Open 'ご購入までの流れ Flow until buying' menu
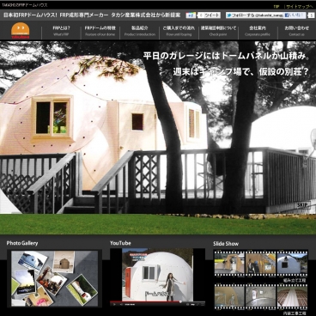Image resolution: width=316 pixels, height=316 pixels. pyautogui.click(x=179, y=31)
